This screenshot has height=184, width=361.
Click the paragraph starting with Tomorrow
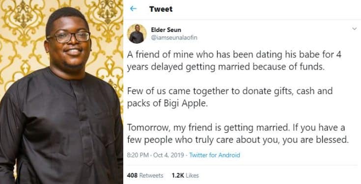click(x=238, y=134)
